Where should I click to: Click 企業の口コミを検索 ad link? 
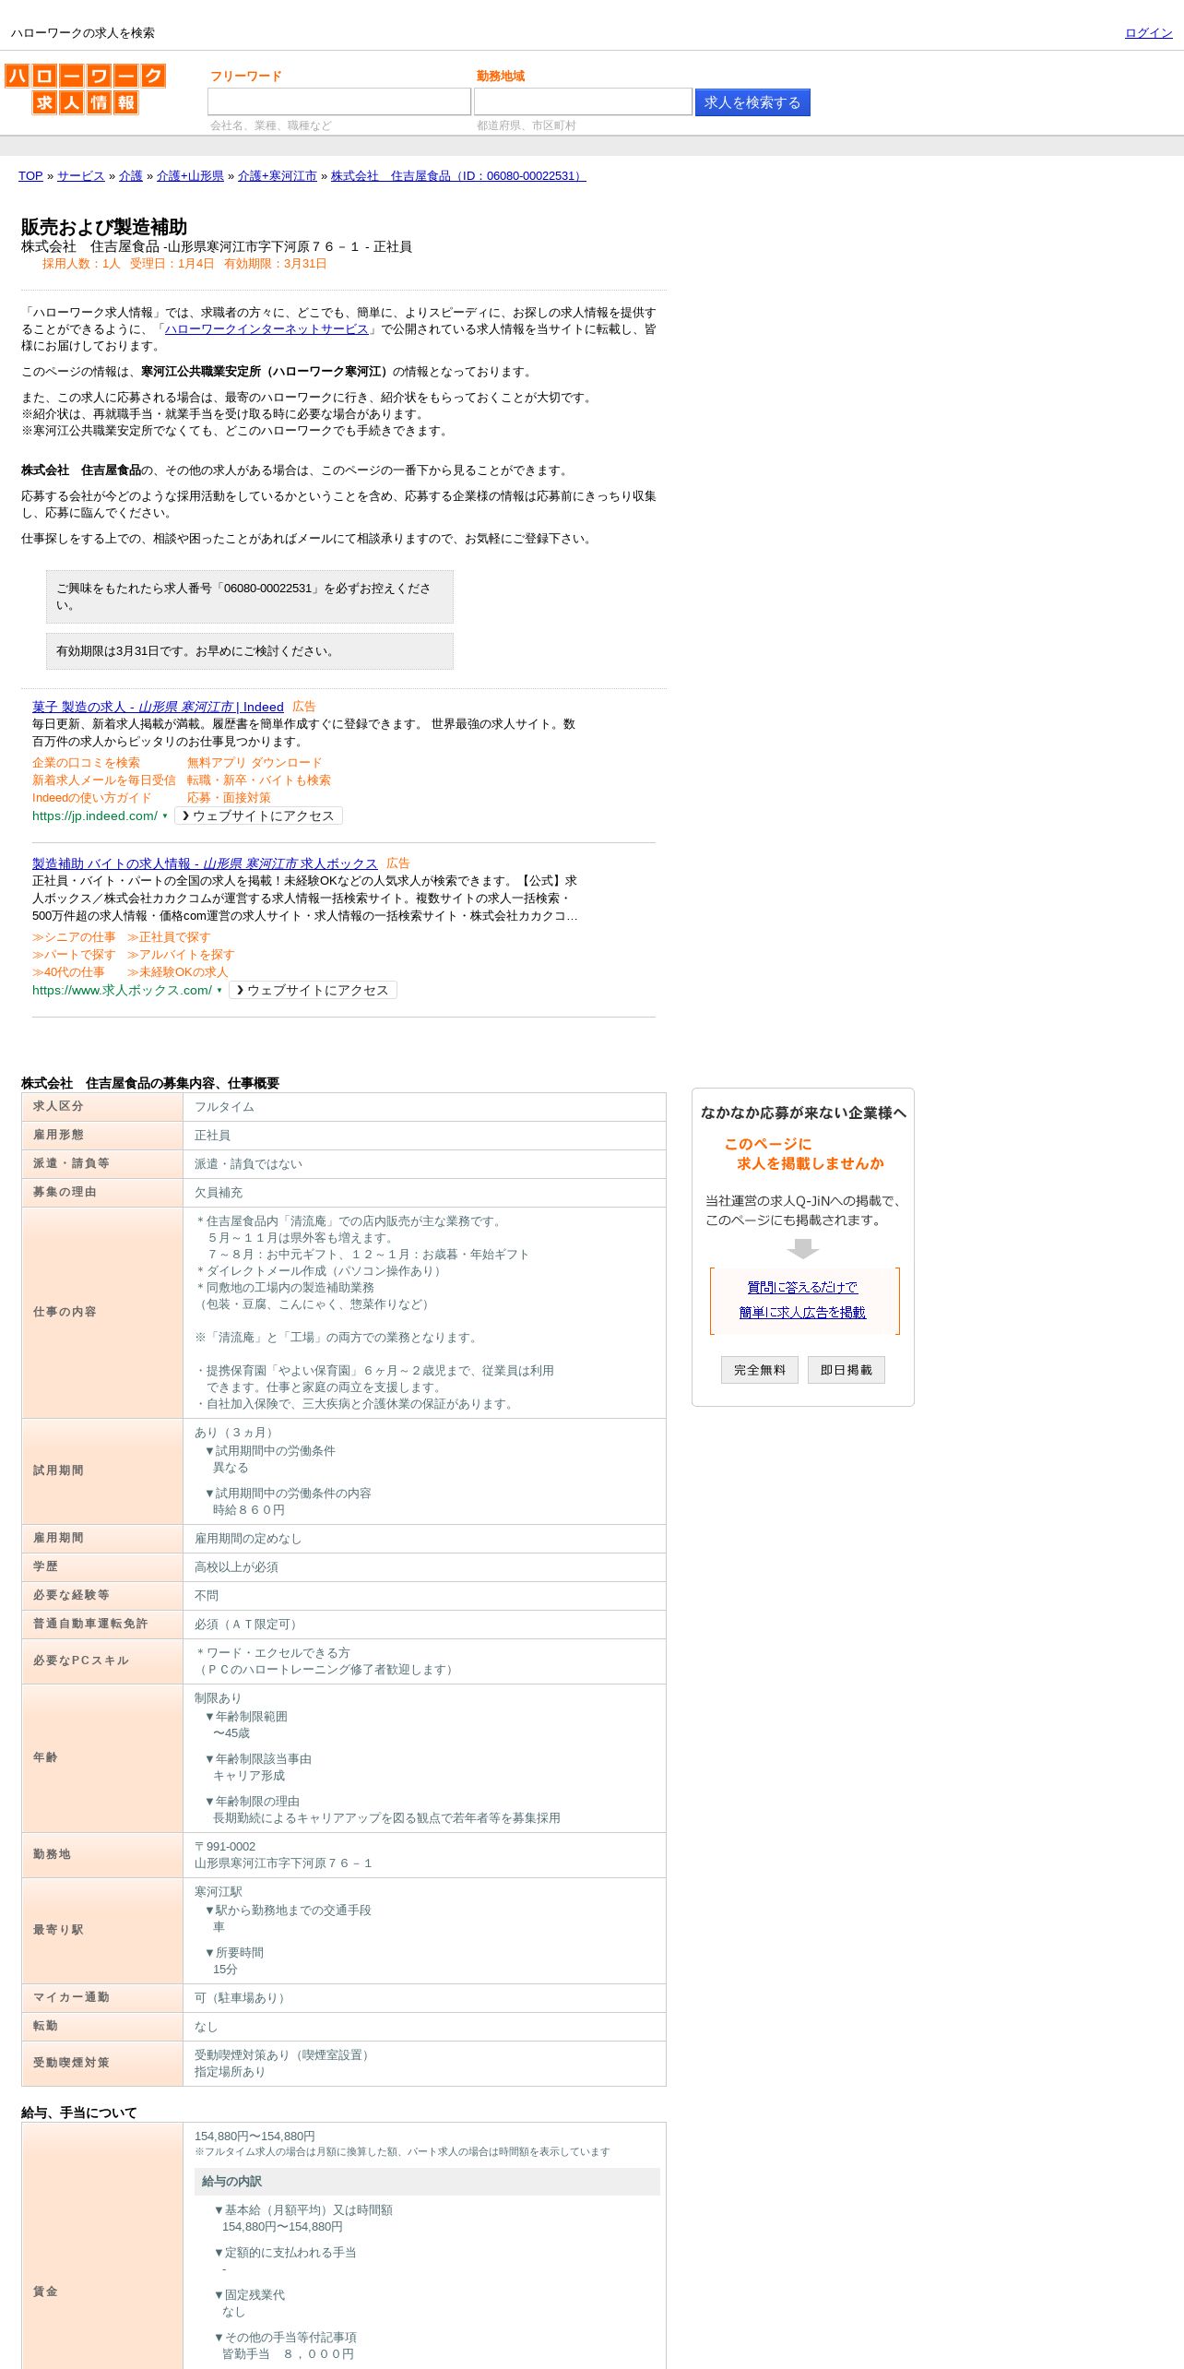coord(86,763)
